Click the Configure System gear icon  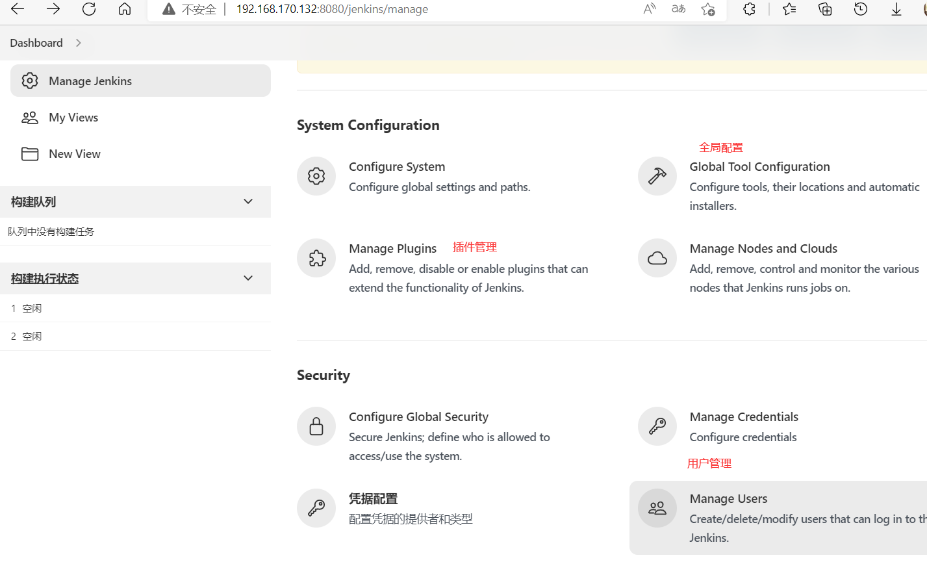(x=316, y=176)
